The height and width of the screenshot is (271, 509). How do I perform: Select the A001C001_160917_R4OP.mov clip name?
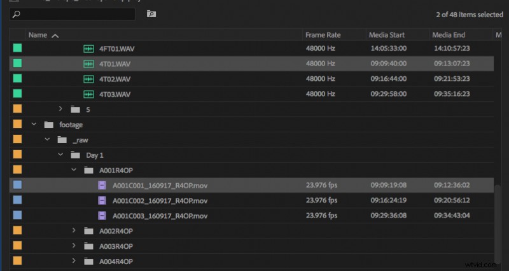160,186
